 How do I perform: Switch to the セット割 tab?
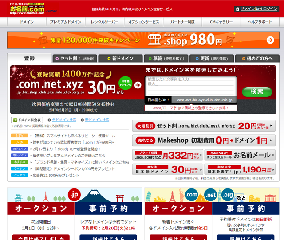75,59
